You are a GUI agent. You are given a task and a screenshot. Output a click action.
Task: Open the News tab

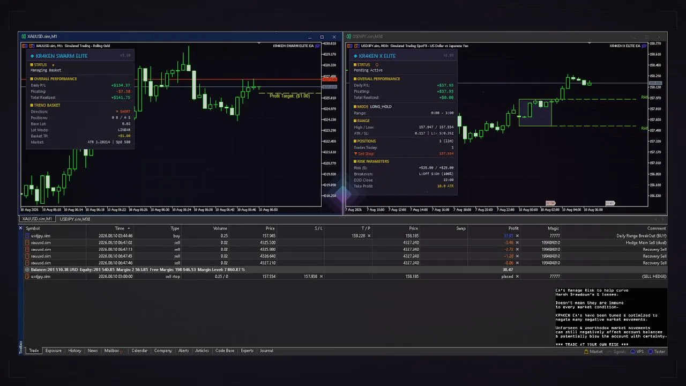pos(93,351)
